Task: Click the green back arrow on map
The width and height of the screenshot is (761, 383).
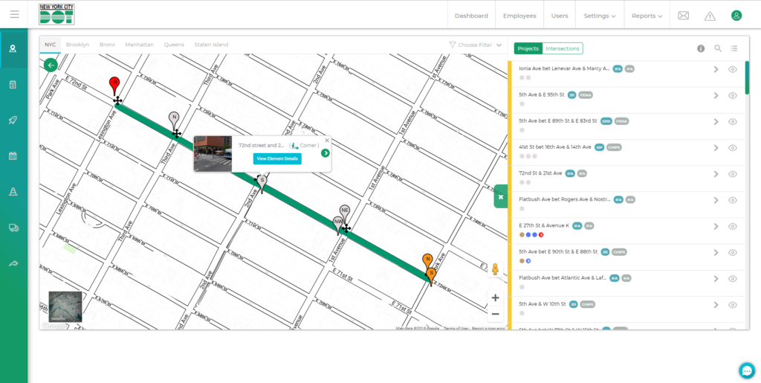Action: click(51, 65)
